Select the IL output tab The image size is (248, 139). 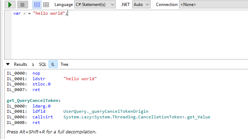(53, 64)
